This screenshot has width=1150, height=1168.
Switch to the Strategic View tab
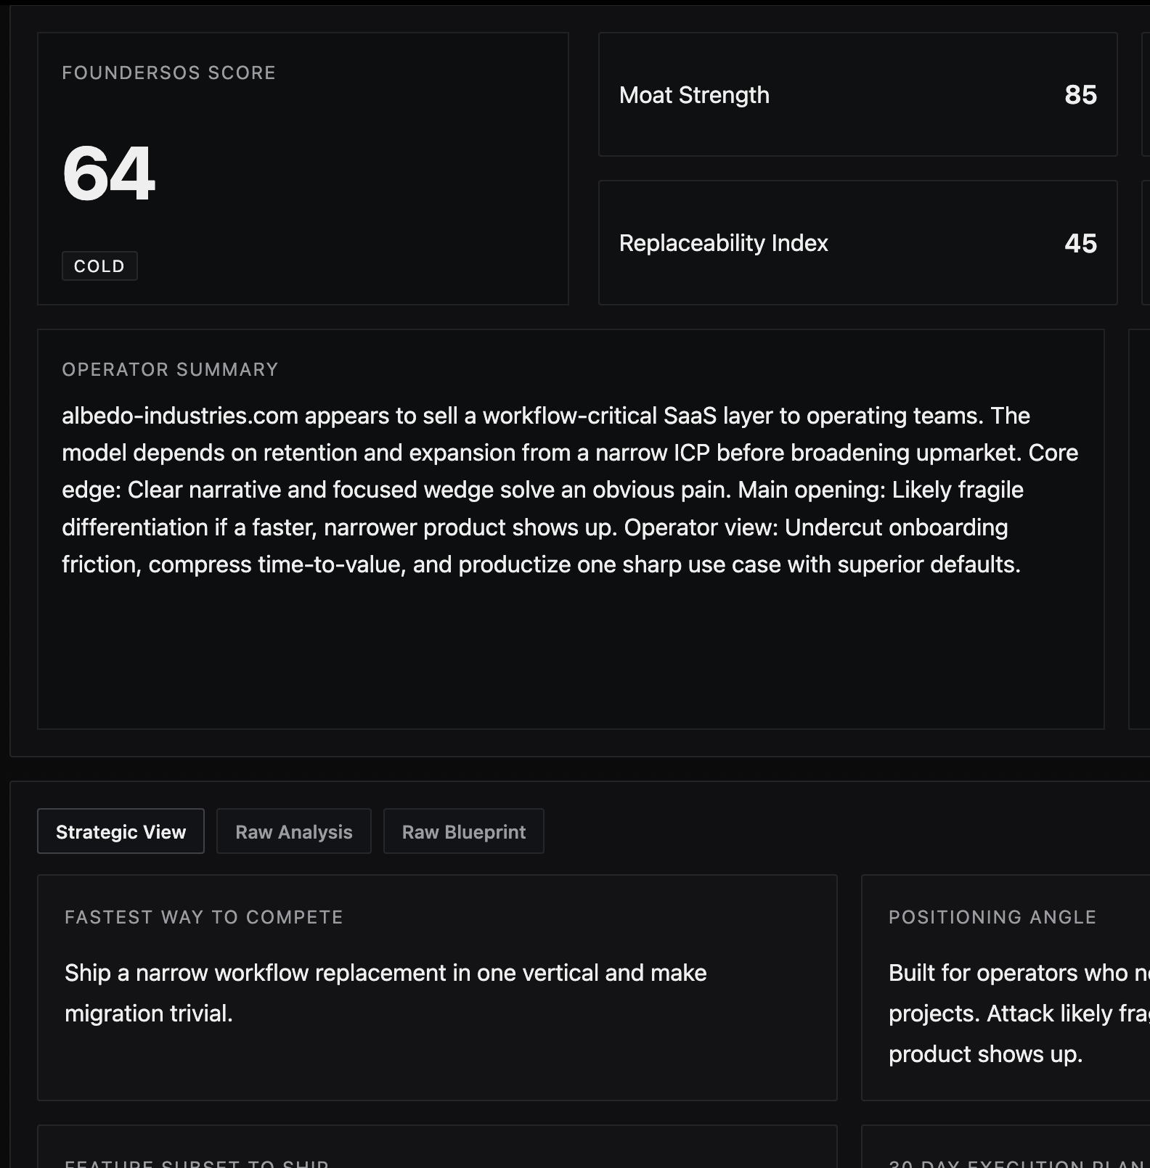pyautogui.click(x=121, y=831)
